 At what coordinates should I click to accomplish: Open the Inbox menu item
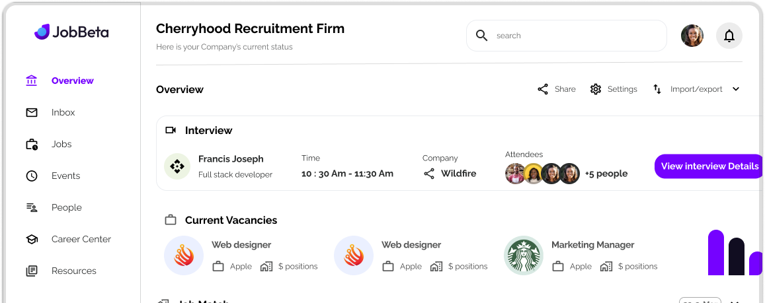tap(63, 112)
